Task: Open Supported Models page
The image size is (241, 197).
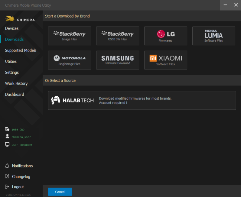Action: pos(21,50)
